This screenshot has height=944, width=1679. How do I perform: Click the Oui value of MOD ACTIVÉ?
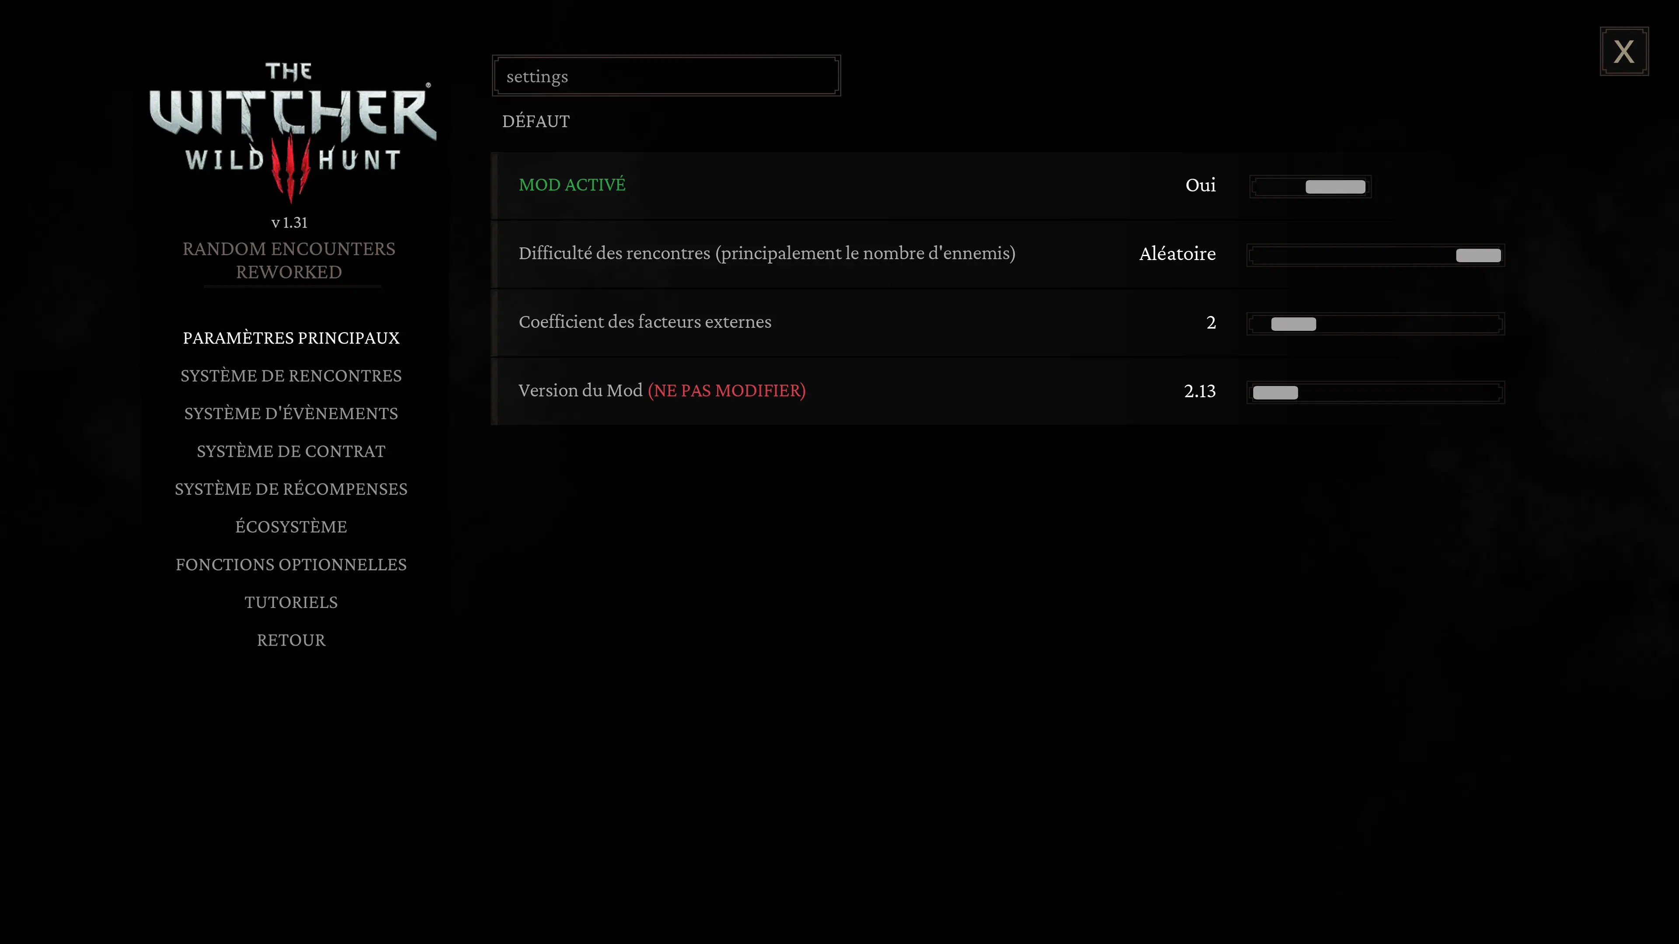1201,186
